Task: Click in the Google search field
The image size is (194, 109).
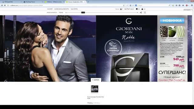Action: tap(153, 5)
